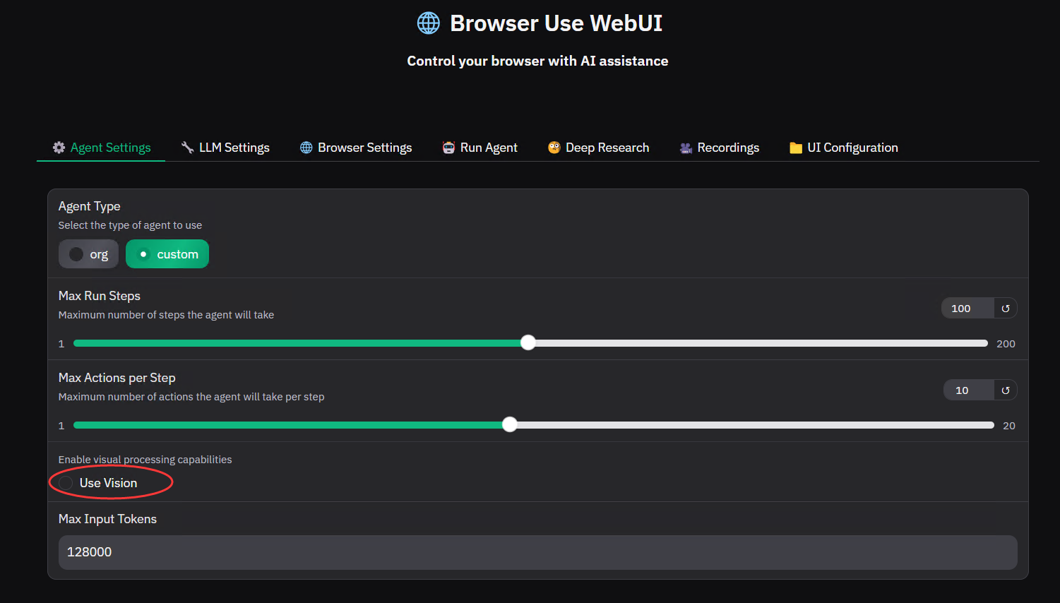The width and height of the screenshot is (1060, 603).
Task: Switch to the LLM Settings tab
Action: tap(225, 148)
